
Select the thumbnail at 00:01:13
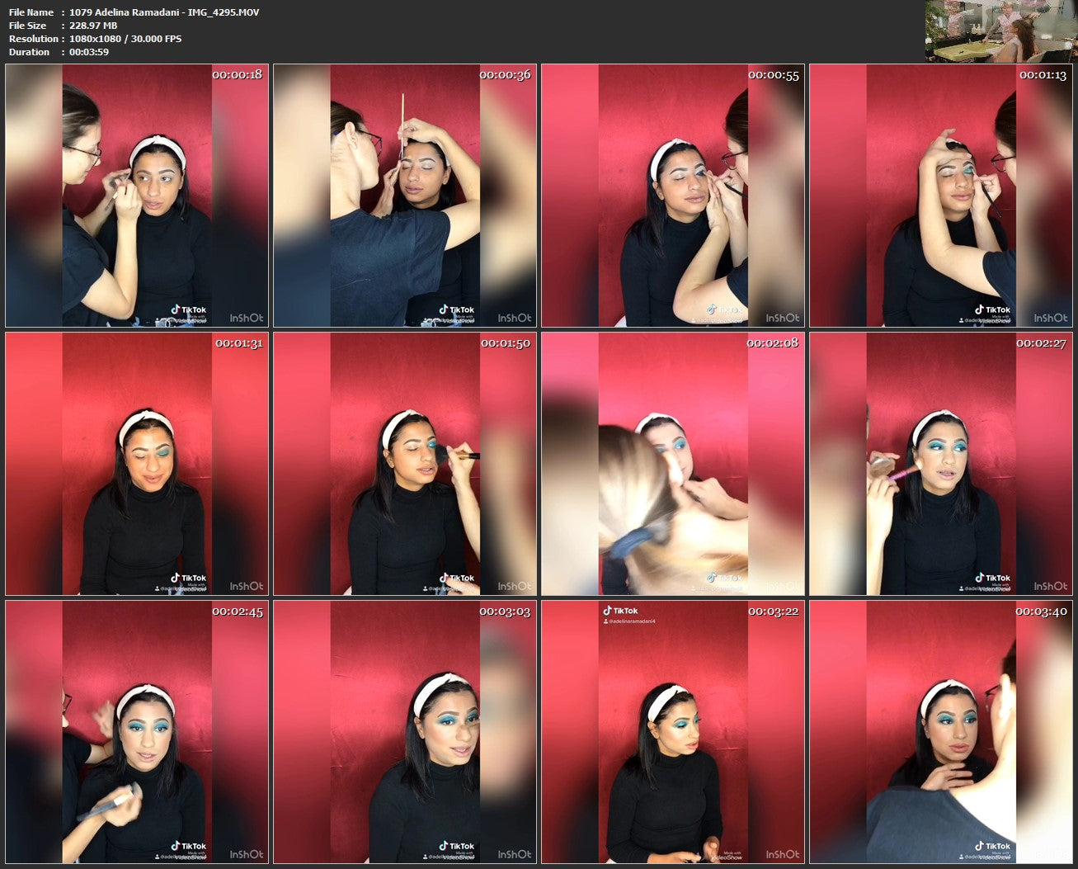click(940, 196)
